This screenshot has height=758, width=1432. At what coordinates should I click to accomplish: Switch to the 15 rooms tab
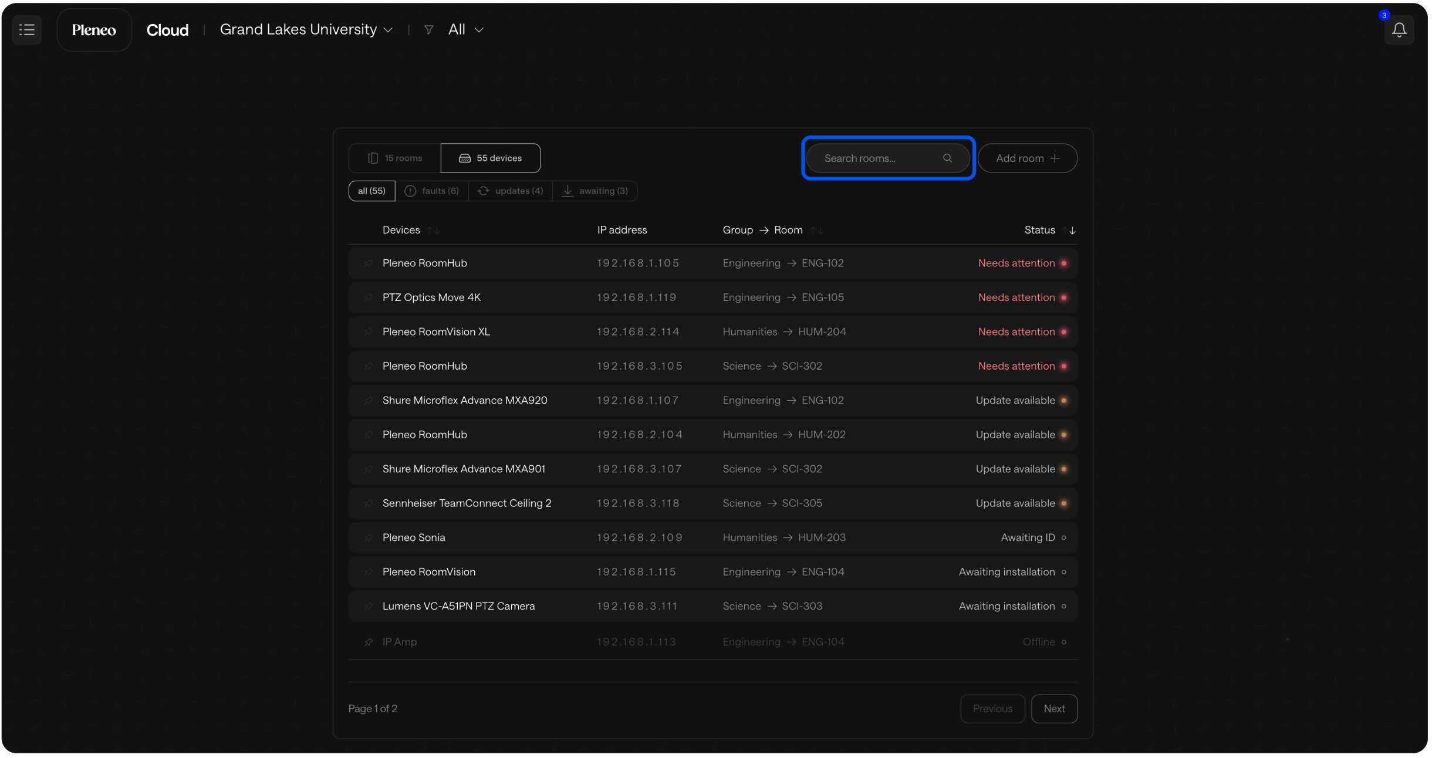tap(395, 158)
